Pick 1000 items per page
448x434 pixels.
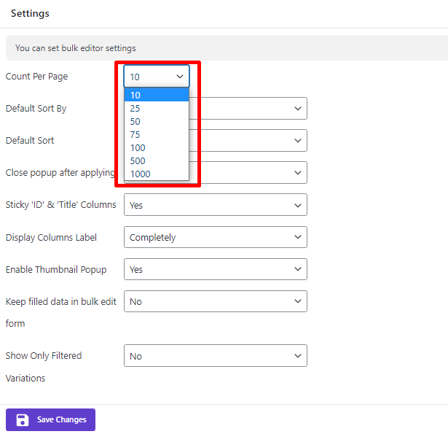pyautogui.click(x=157, y=174)
